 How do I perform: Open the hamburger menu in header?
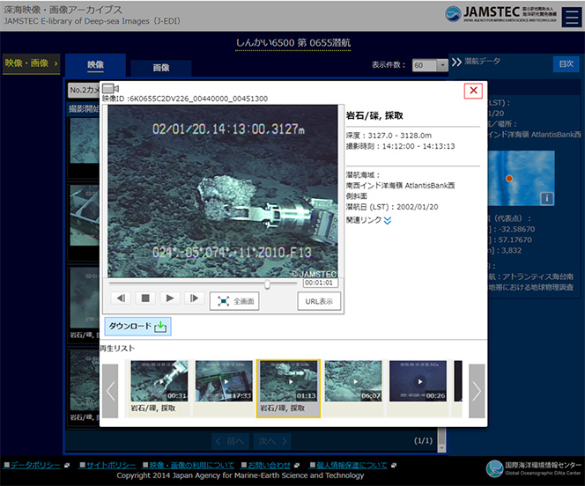click(571, 17)
